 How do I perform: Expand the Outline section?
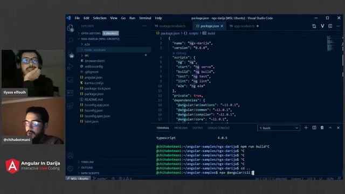[x=114, y=168]
